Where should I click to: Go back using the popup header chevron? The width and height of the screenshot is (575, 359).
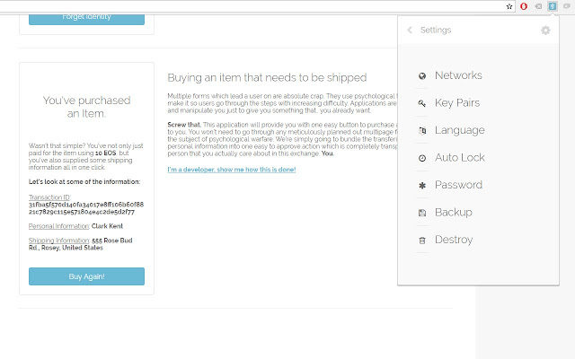[x=410, y=30]
